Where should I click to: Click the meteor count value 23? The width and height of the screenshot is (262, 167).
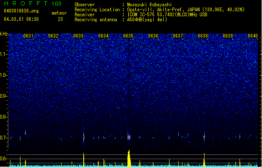(60, 19)
